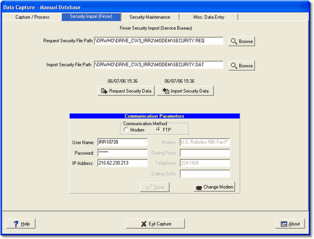The image size is (314, 239).
Task: Open the About dialog button
Action: pos(289,224)
